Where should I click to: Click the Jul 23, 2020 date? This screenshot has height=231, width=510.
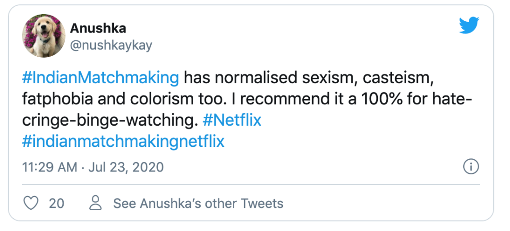[126, 167]
